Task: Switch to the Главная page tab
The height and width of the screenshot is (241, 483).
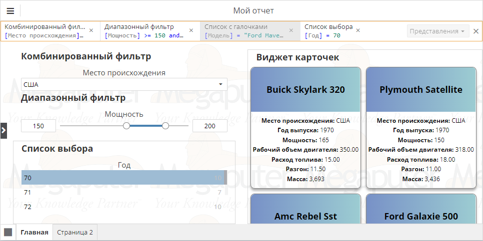Action: pos(34,232)
